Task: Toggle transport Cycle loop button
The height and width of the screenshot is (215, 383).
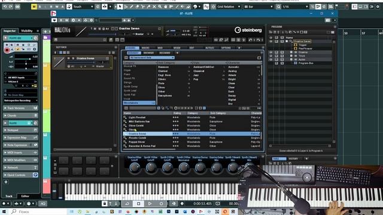Action: [x=127, y=204]
